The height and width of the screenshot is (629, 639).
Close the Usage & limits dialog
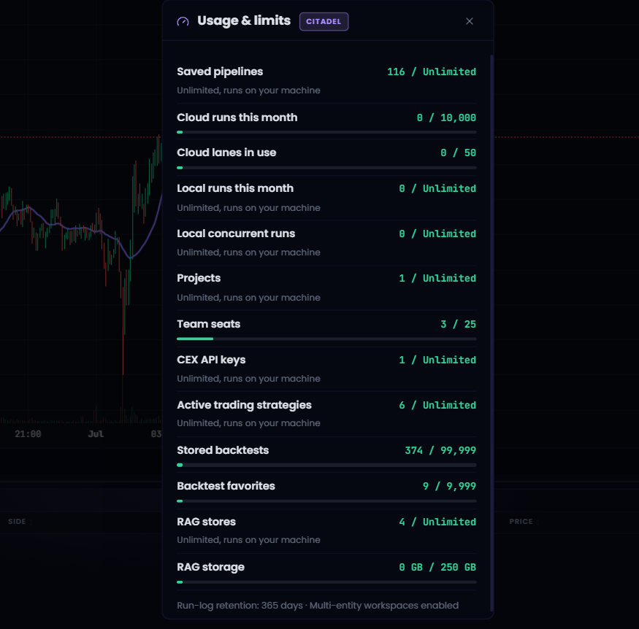(x=469, y=21)
